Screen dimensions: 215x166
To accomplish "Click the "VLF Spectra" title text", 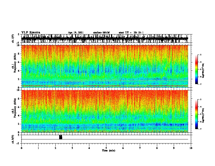I will tap(31, 33).
